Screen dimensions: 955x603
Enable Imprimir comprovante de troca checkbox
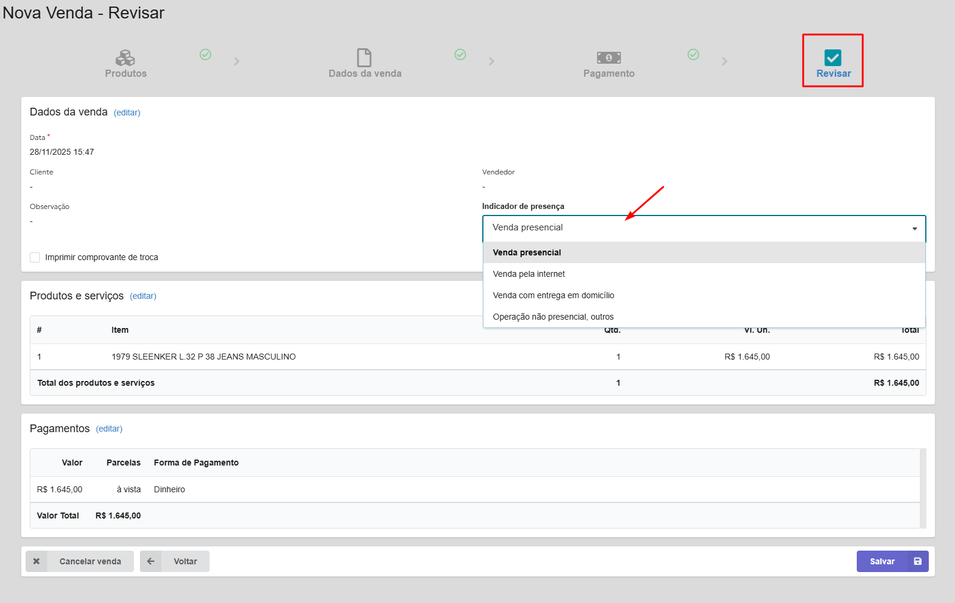click(x=35, y=257)
